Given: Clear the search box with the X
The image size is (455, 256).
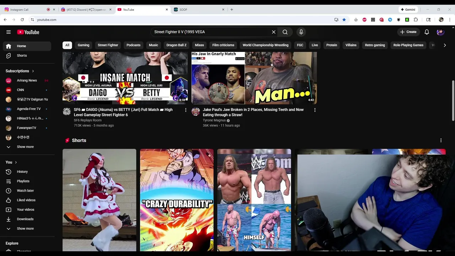Looking at the screenshot, I should (x=274, y=32).
